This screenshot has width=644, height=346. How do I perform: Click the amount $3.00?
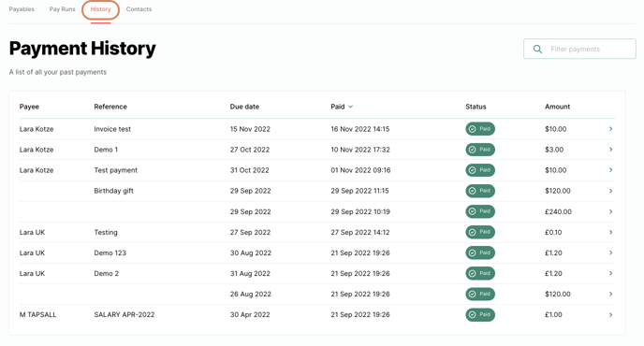(x=554, y=150)
